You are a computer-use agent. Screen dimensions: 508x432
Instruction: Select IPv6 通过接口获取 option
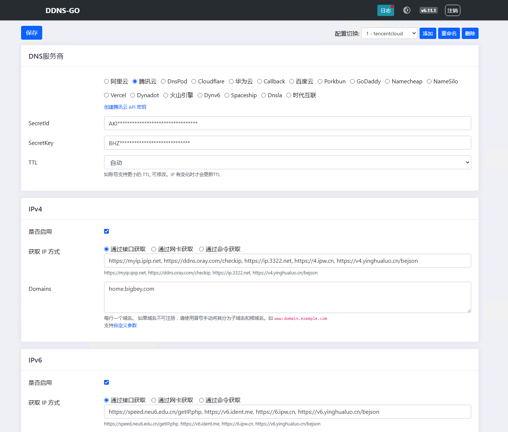tap(107, 400)
